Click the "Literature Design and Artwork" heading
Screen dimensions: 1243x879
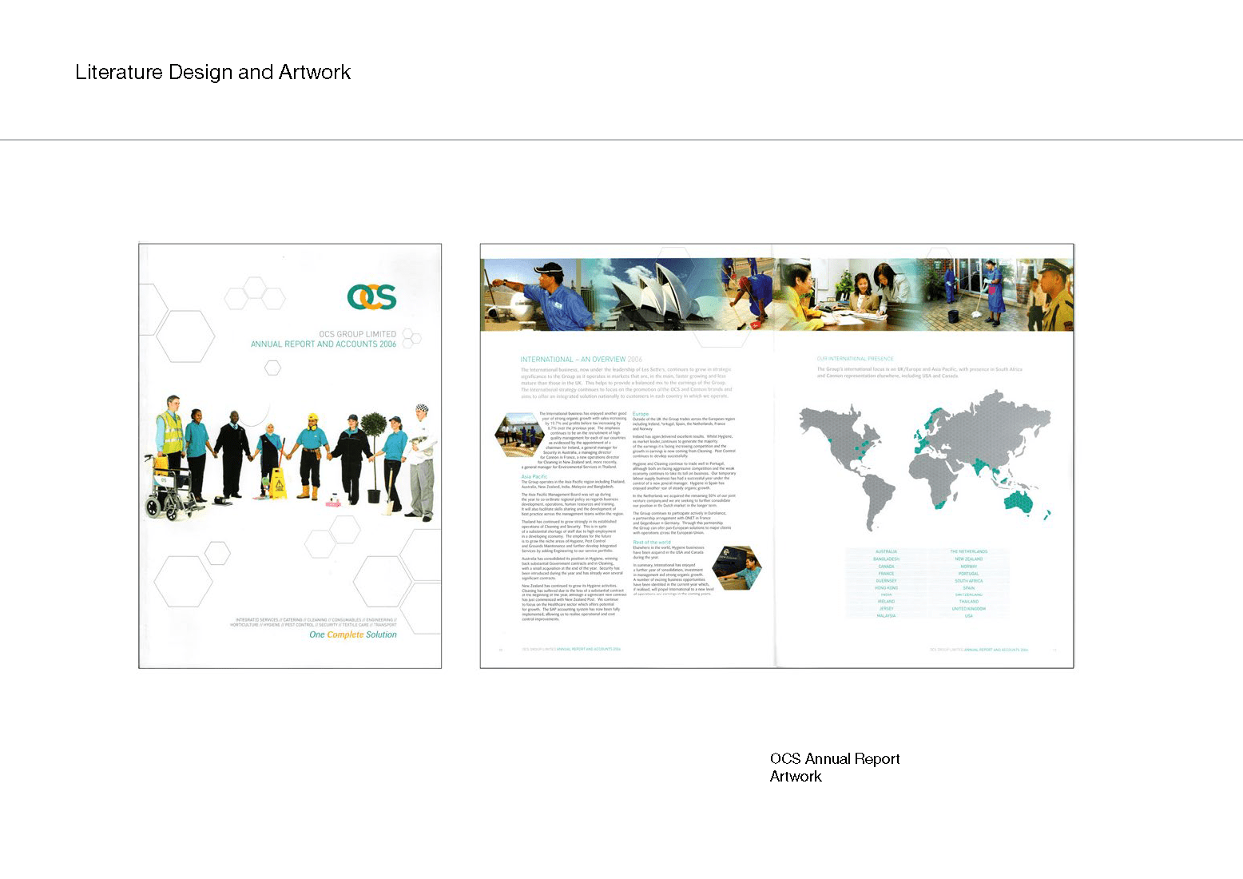click(x=212, y=72)
